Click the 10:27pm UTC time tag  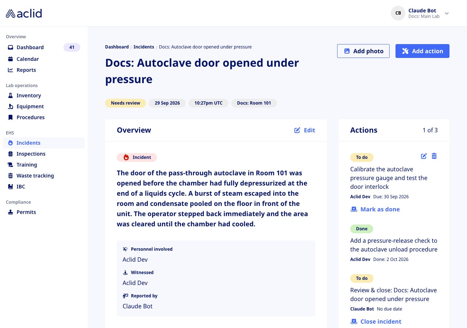(x=208, y=103)
